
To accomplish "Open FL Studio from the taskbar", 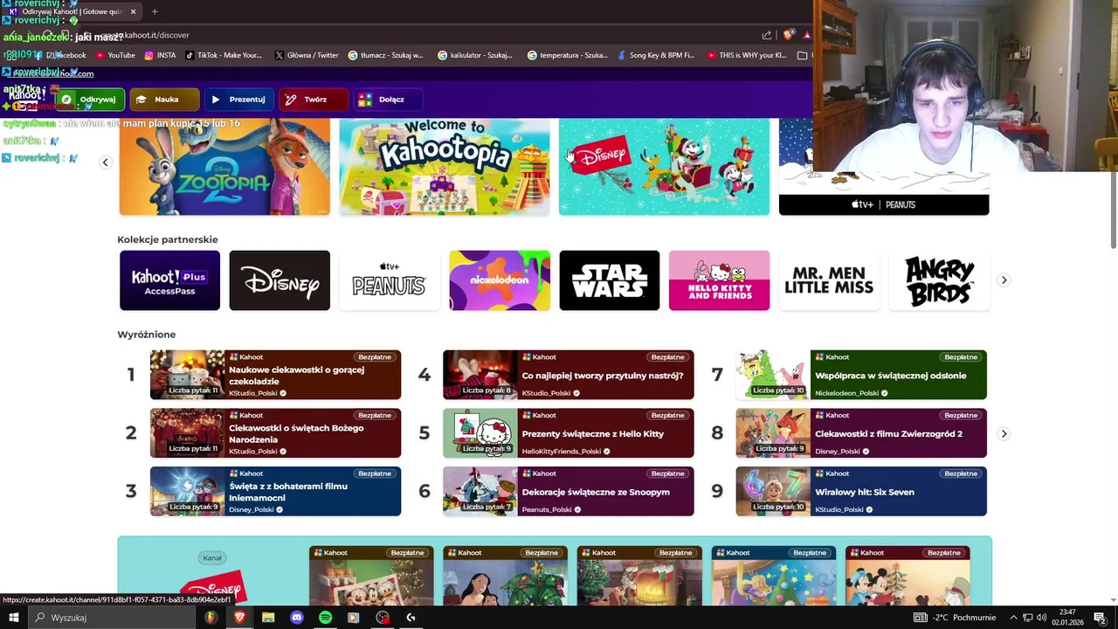I will coord(210,618).
